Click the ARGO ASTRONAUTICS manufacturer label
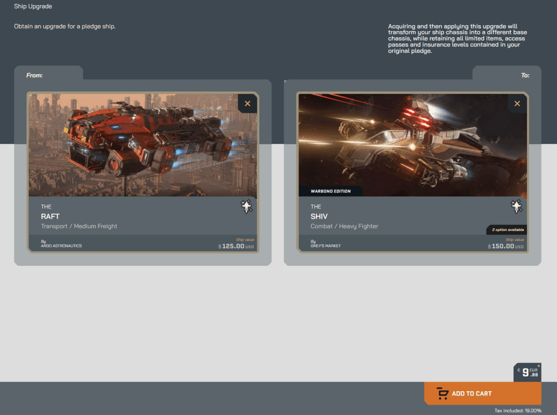Screen dimensions: 557x415 click(x=61, y=246)
